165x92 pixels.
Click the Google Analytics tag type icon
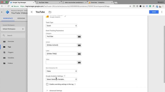(47, 16)
